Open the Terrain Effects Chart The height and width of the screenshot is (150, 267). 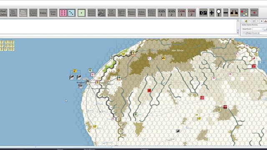[121, 13]
